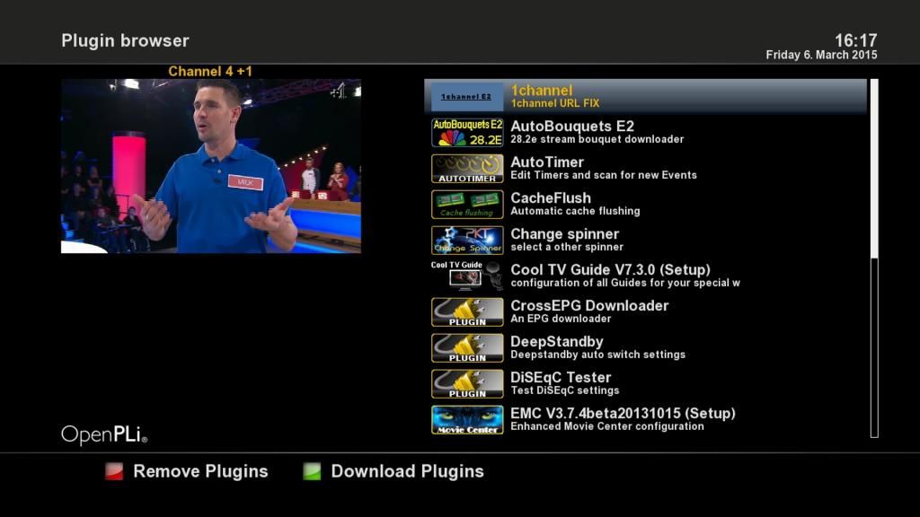Click 'Enhanced Movie Center configuration' description

click(x=606, y=426)
